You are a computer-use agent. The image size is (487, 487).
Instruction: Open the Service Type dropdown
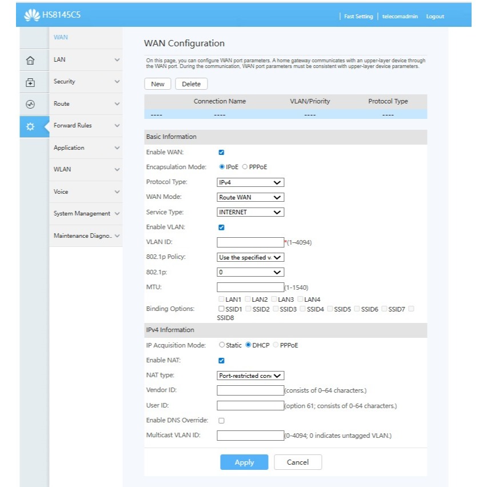coord(250,212)
